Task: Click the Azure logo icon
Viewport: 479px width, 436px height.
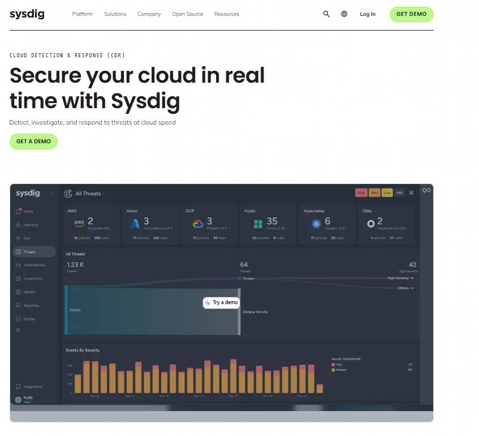Action: pyautogui.click(x=135, y=224)
